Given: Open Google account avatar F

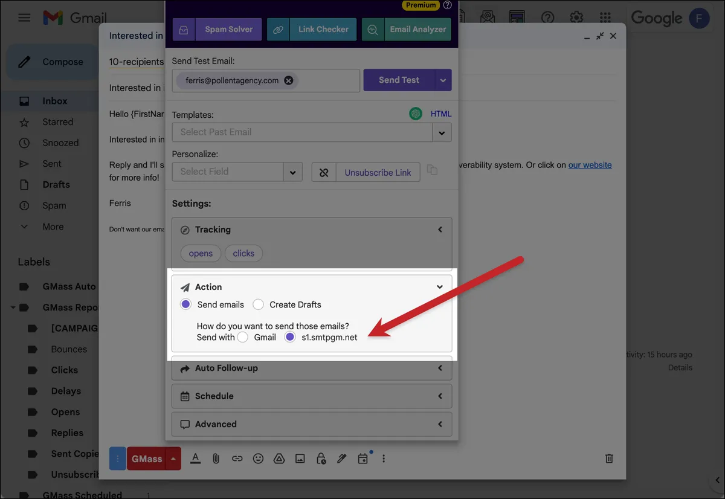Looking at the screenshot, I should 700,18.
